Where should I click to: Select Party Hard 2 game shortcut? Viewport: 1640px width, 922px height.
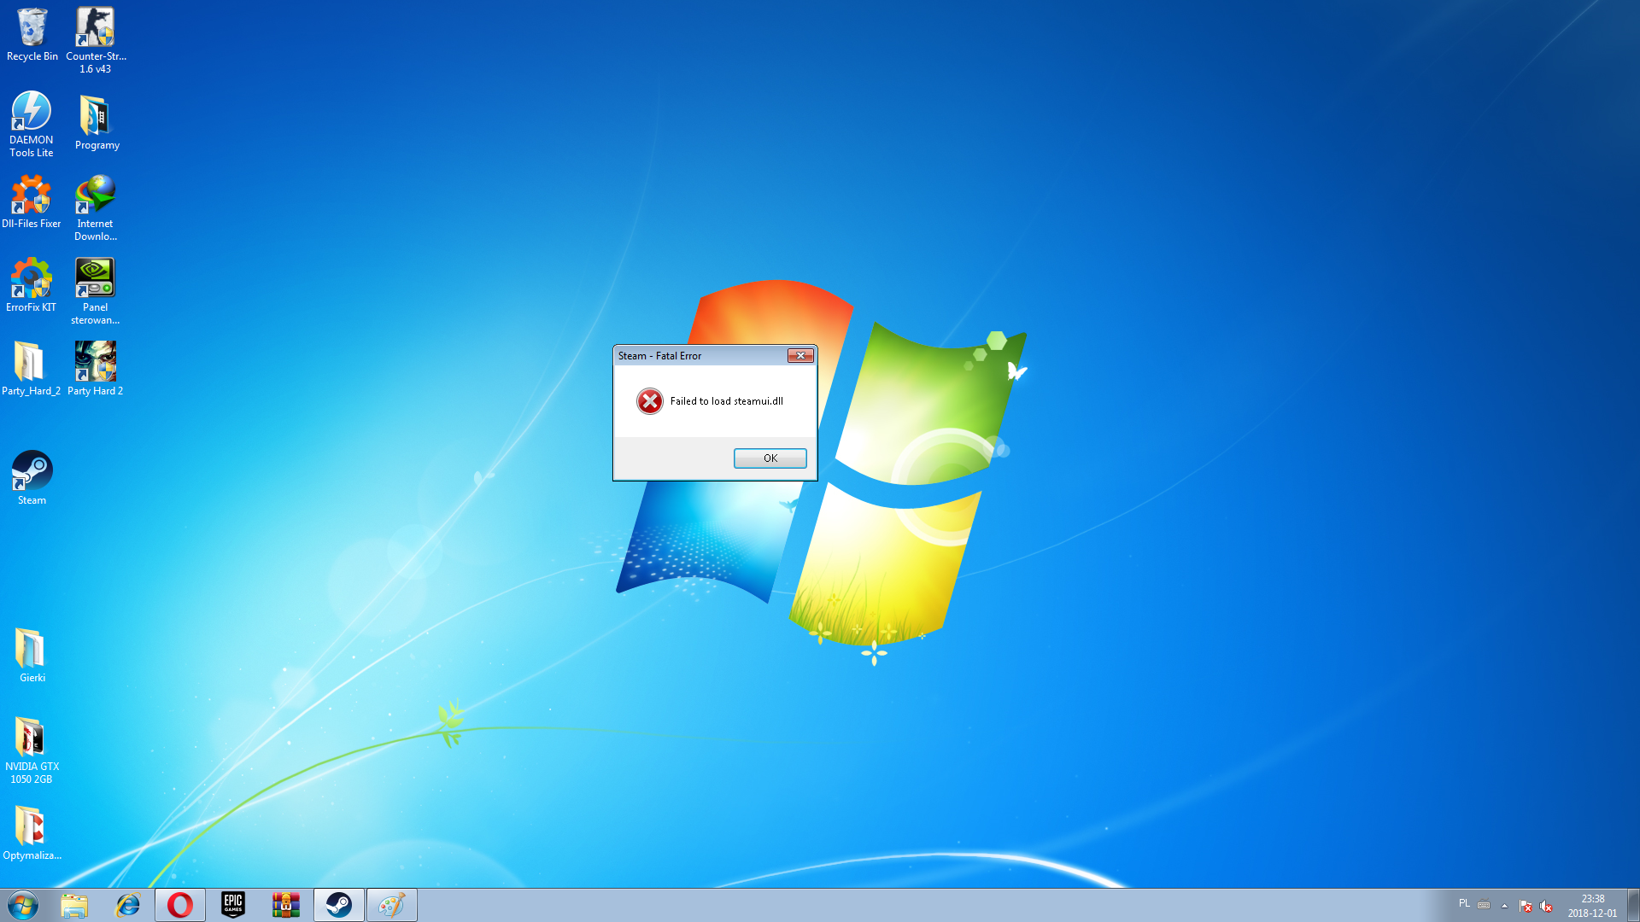[x=95, y=363]
